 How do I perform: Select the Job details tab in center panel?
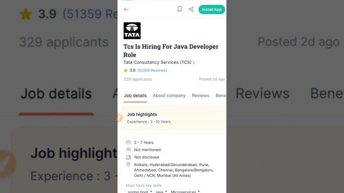coord(135,95)
